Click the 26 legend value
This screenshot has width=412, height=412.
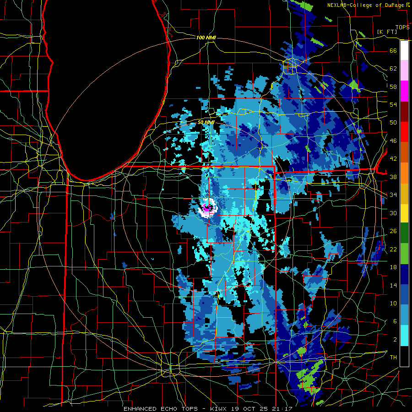(x=393, y=231)
